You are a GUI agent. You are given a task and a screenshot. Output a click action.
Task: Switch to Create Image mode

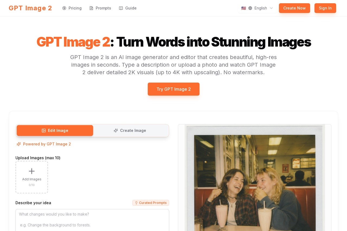[130, 131]
